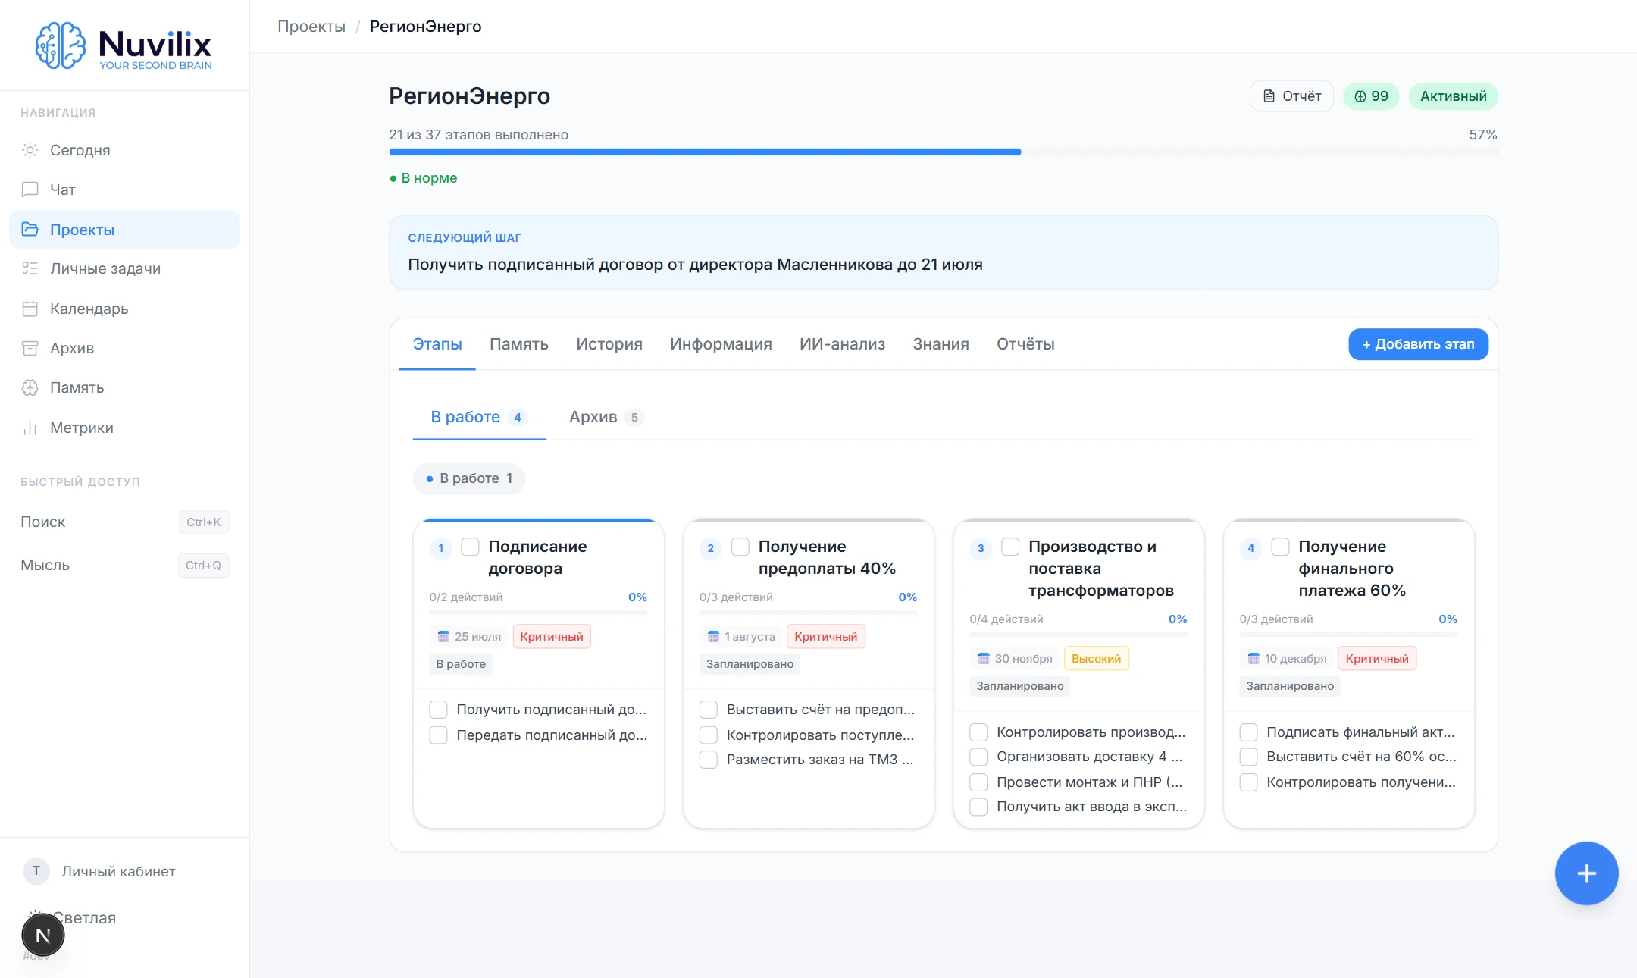1637x978 pixels.
Task: Click stage number 1 badge
Action: click(440, 548)
